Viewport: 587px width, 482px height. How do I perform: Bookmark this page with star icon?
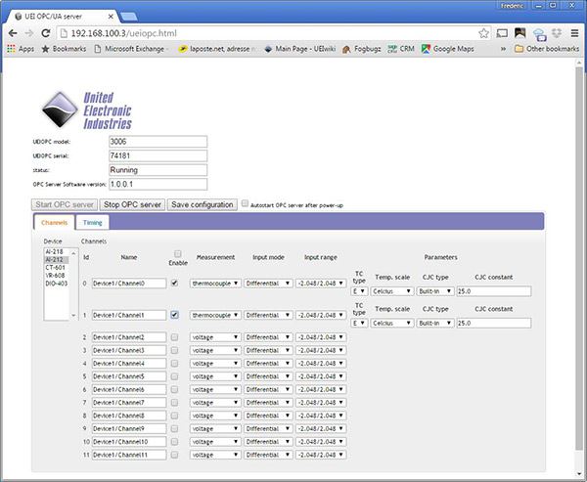(482, 31)
